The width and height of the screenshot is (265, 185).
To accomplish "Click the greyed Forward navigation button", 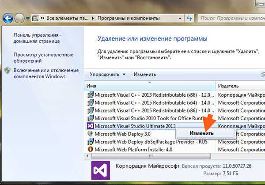I will pos(19,18).
